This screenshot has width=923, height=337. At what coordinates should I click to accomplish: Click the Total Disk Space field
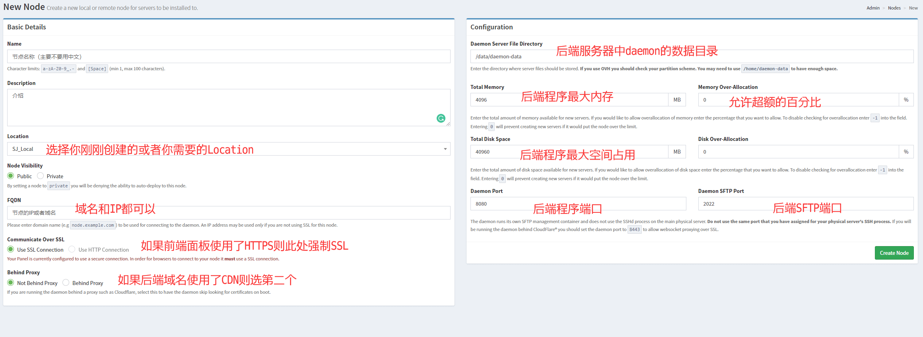tap(569, 152)
